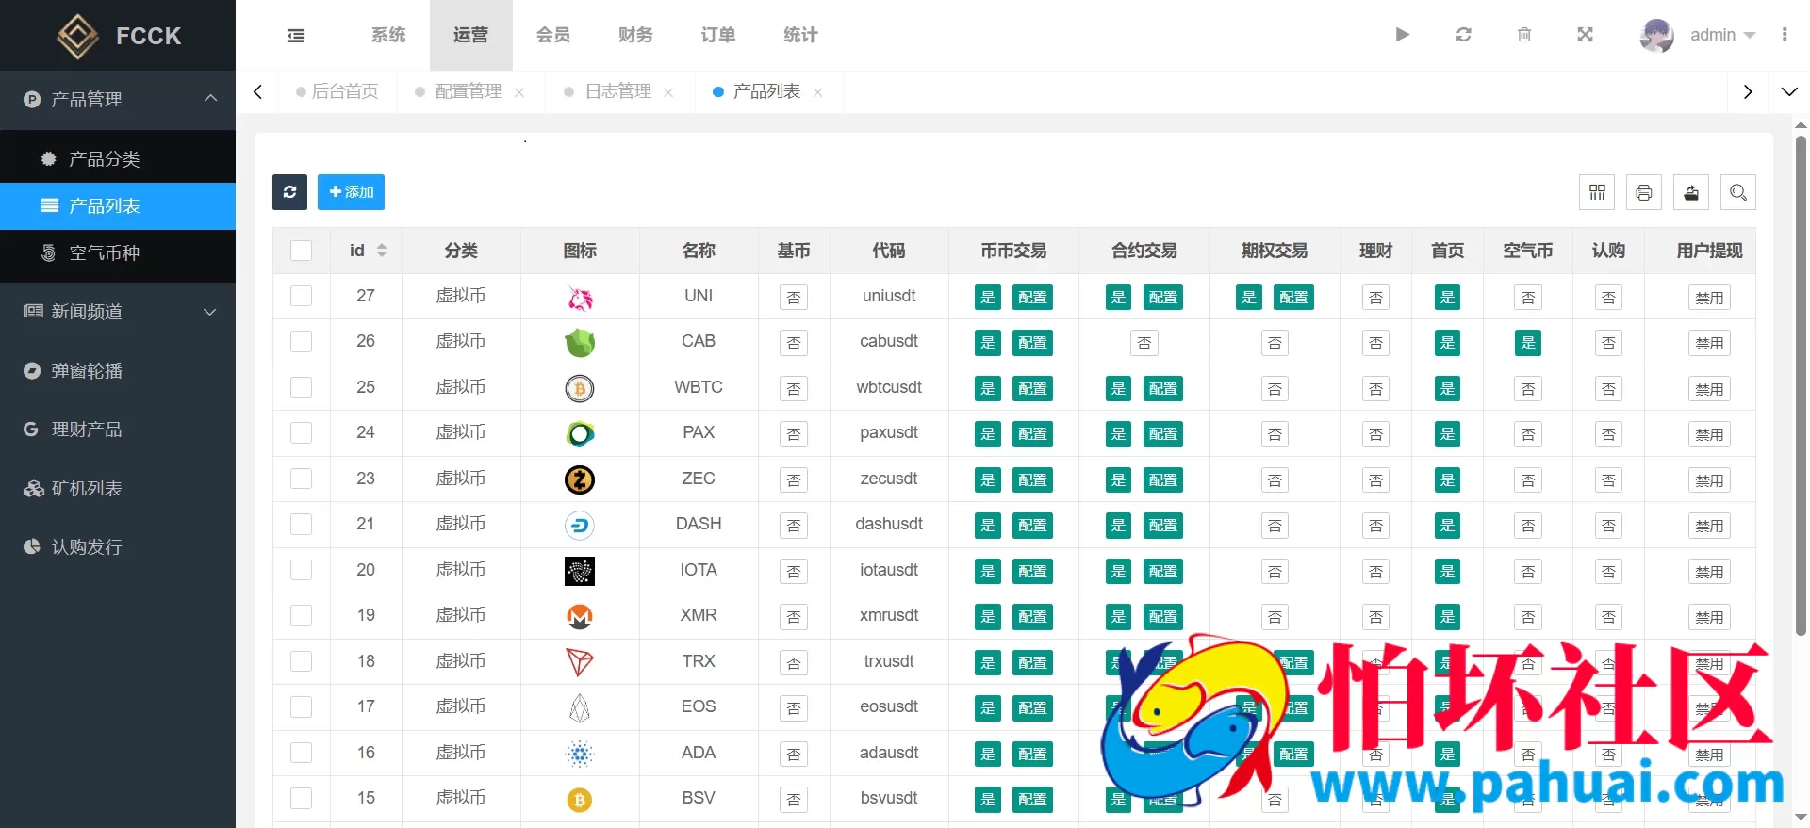Open 弹窗轮播 in the sidebar
Screen dimensions: 1810x828
[118, 371]
